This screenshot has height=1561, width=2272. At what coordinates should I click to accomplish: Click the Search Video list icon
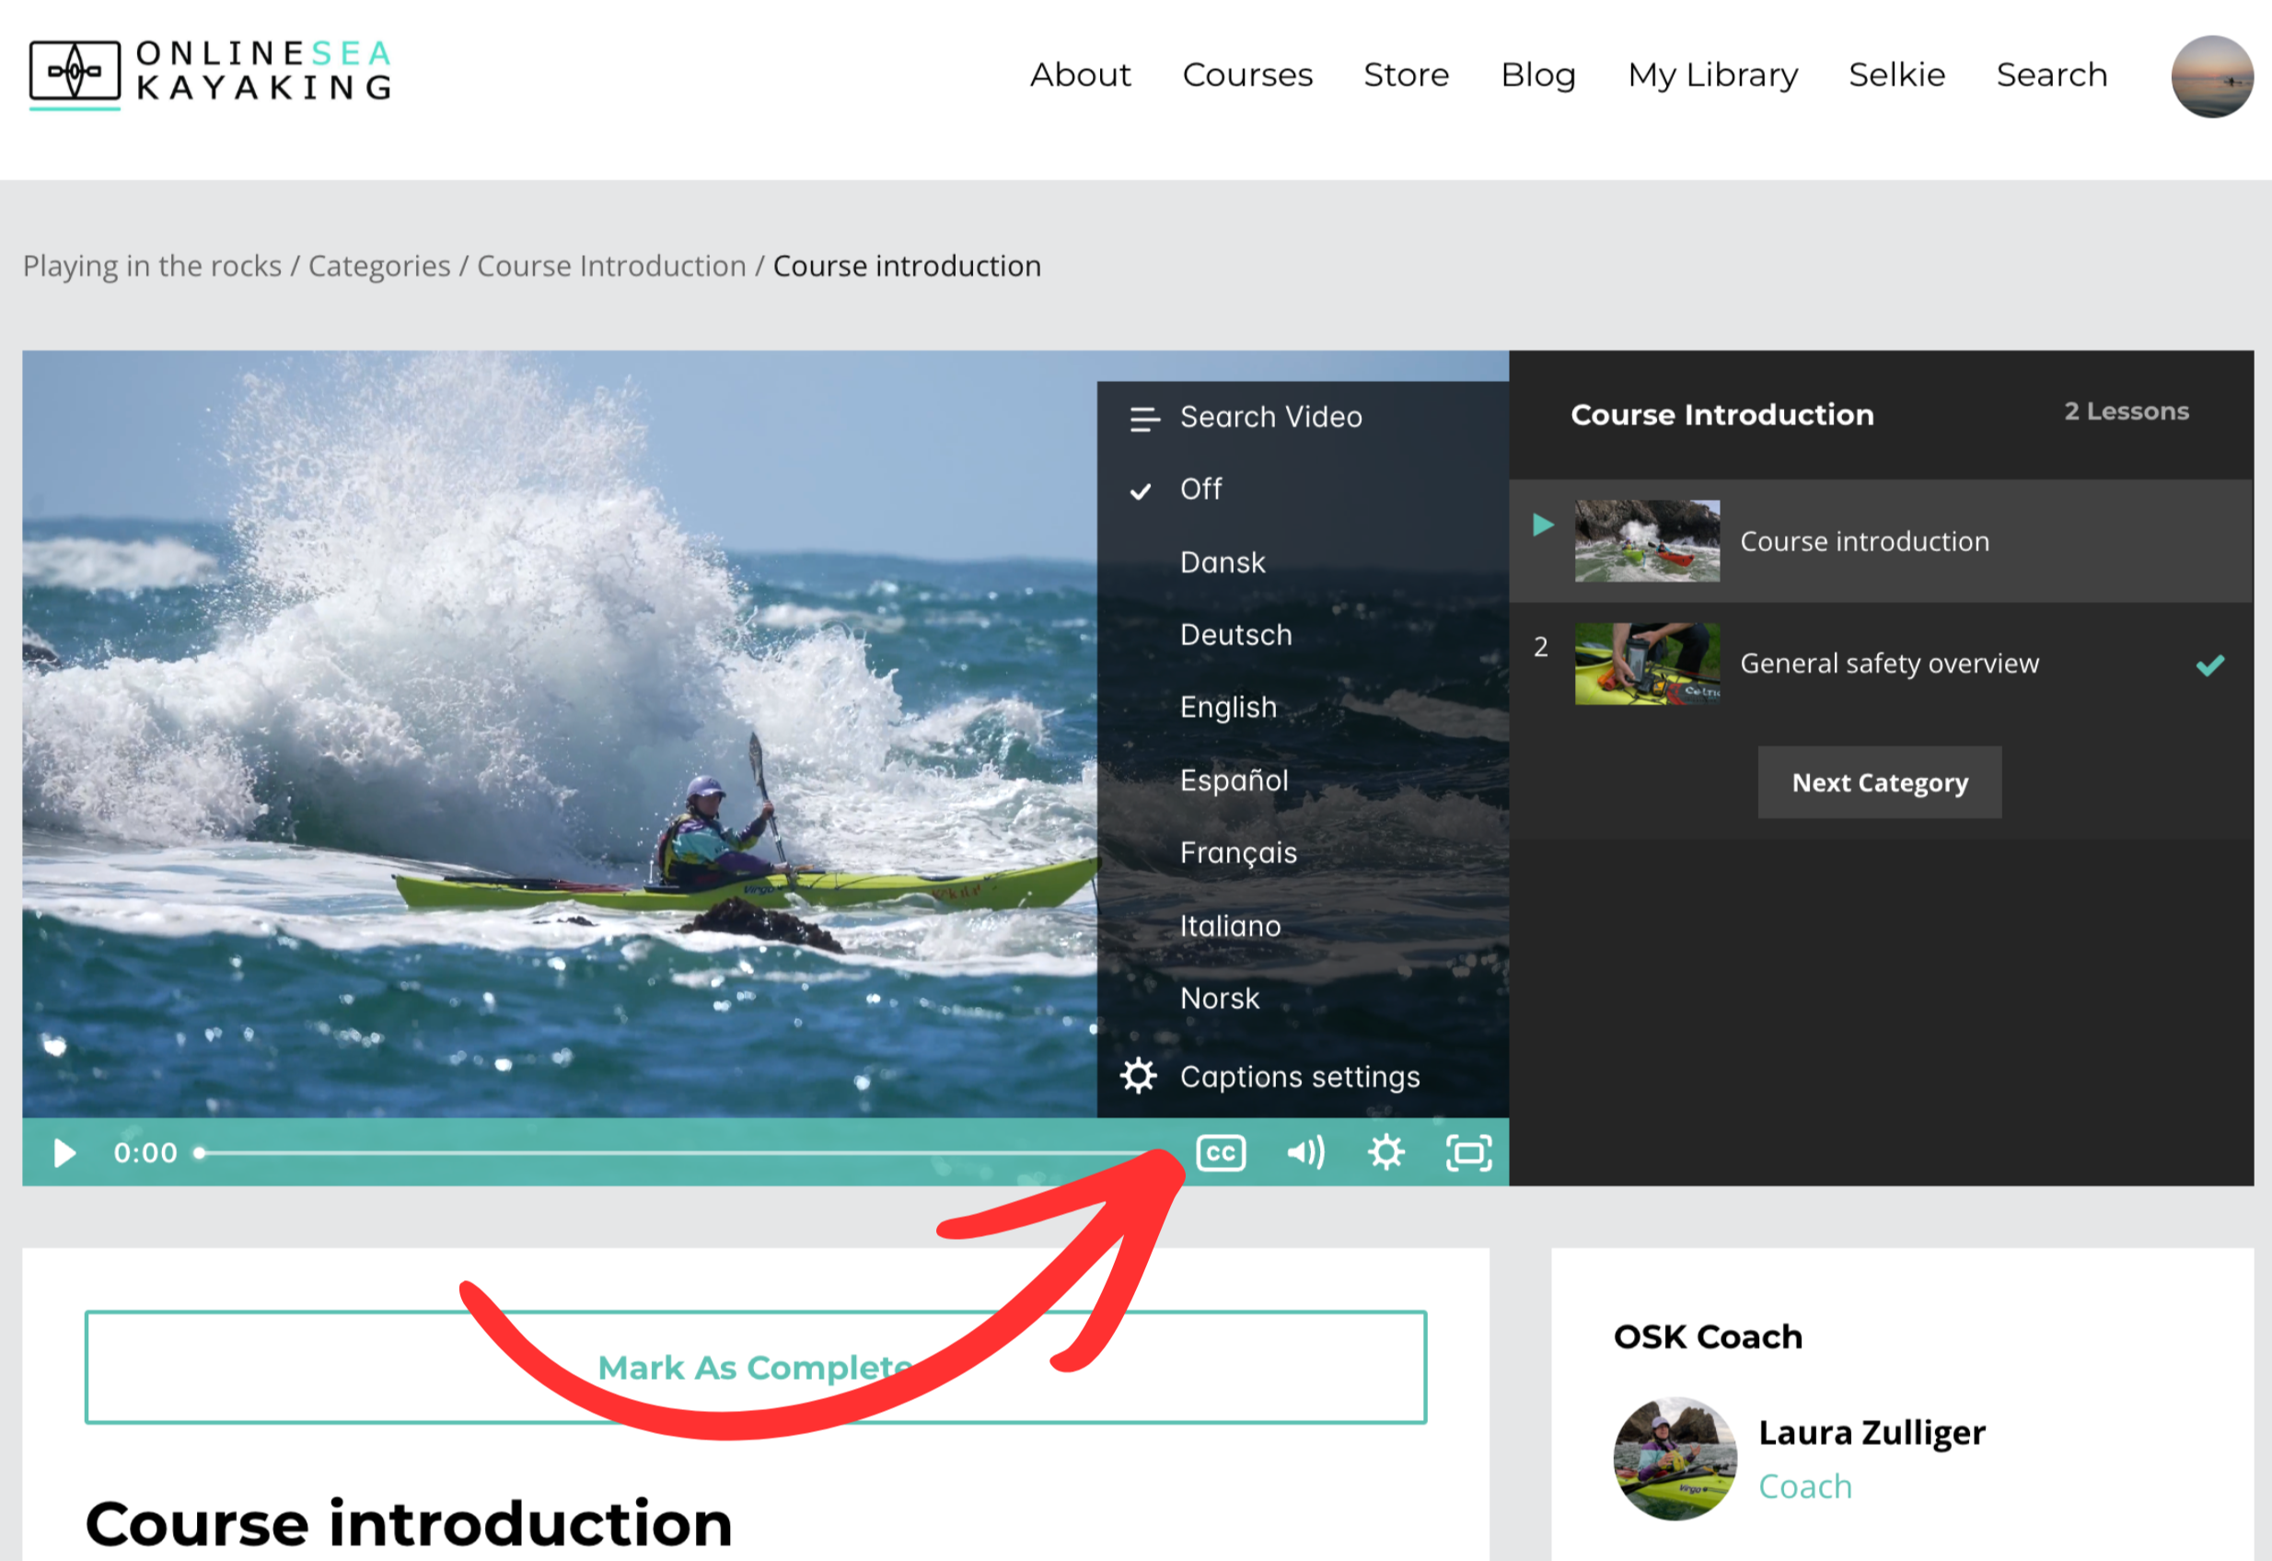pyautogui.click(x=1143, y=419)
